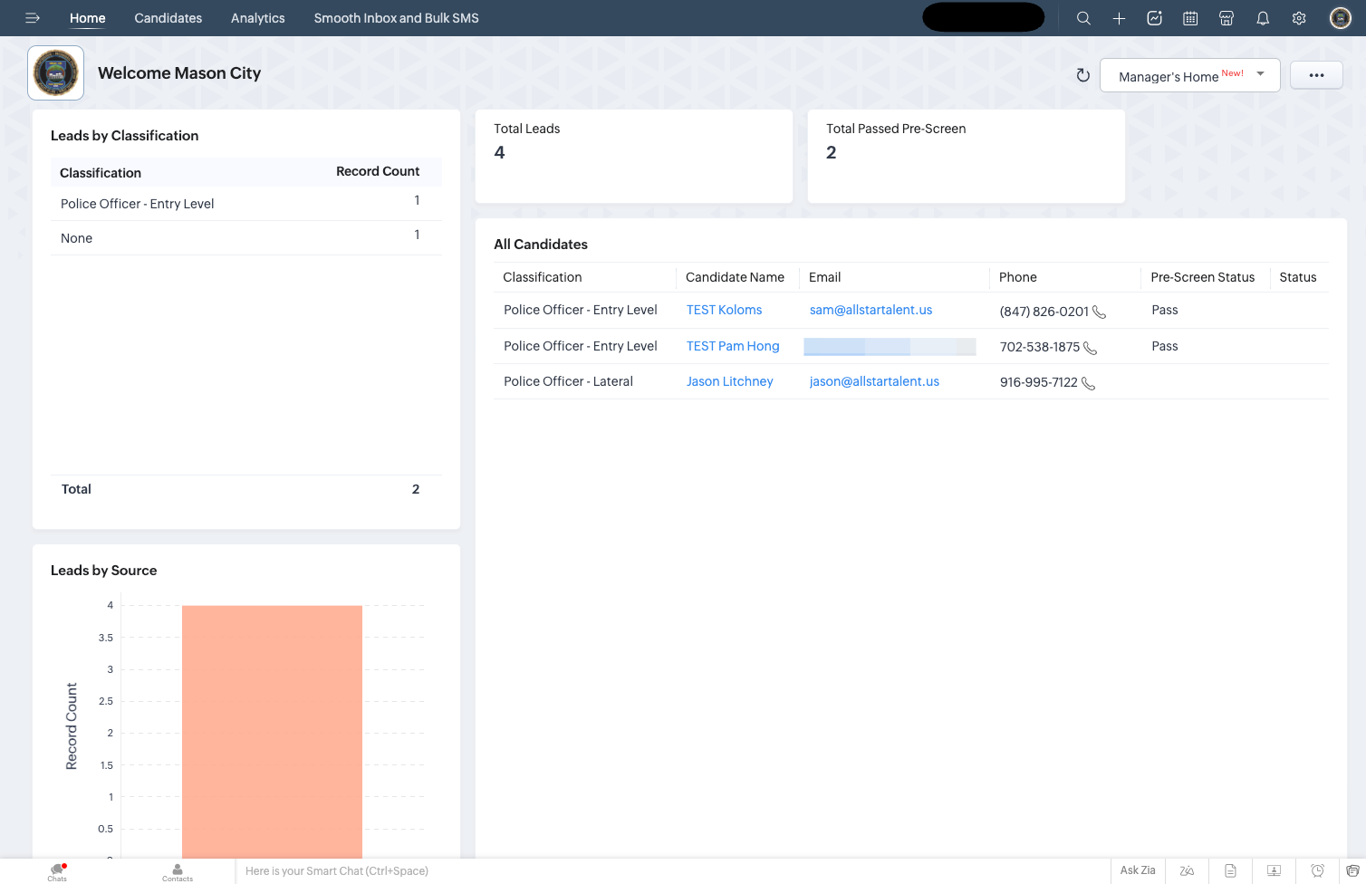Click the Smart Chat input field
Viewport: 1366px width, 884px height.
pyautogui.click(x=672, y=871)
